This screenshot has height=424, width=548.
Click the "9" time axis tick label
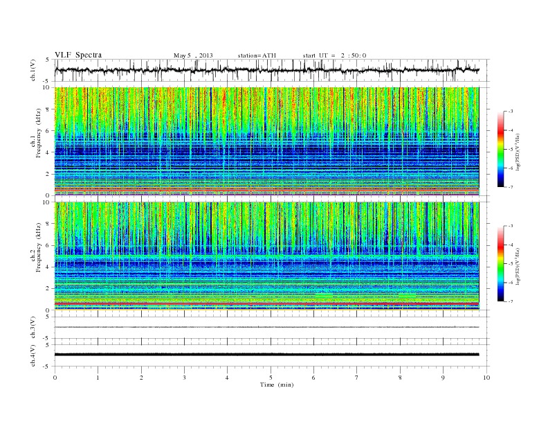click(x=443, y=378)
